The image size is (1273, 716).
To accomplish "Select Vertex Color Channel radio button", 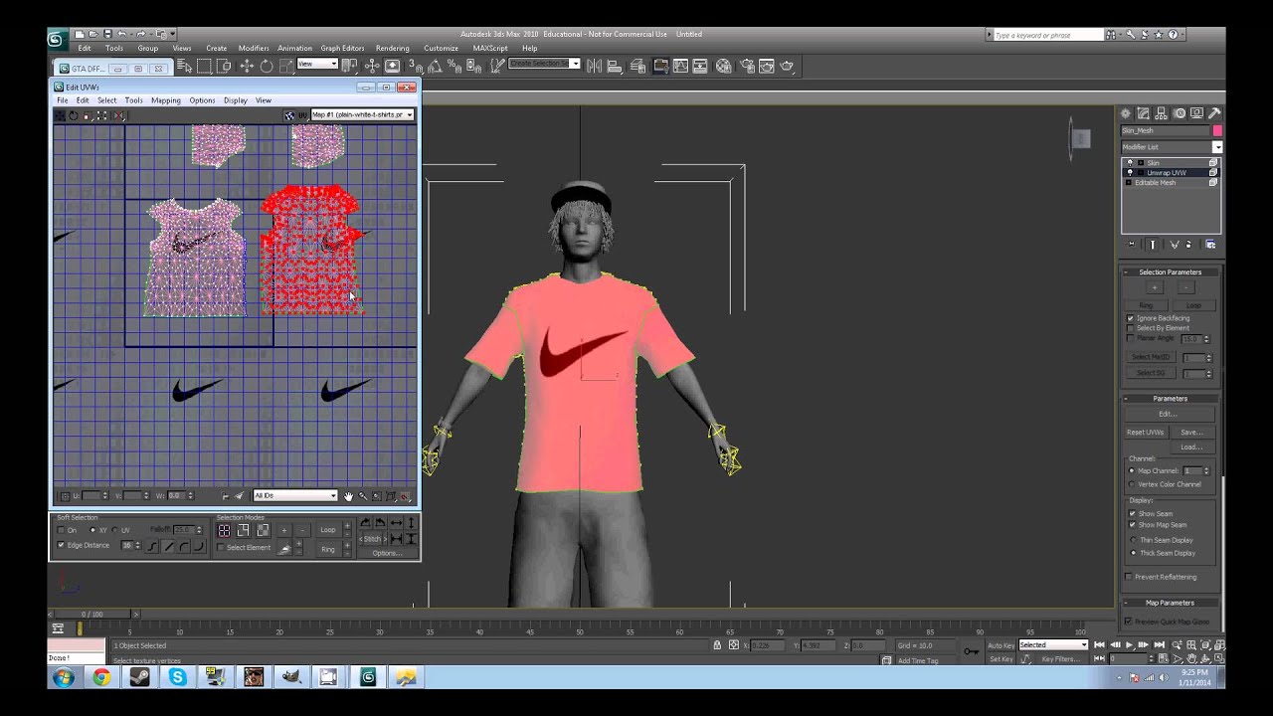I will [x=1132, y=484].
